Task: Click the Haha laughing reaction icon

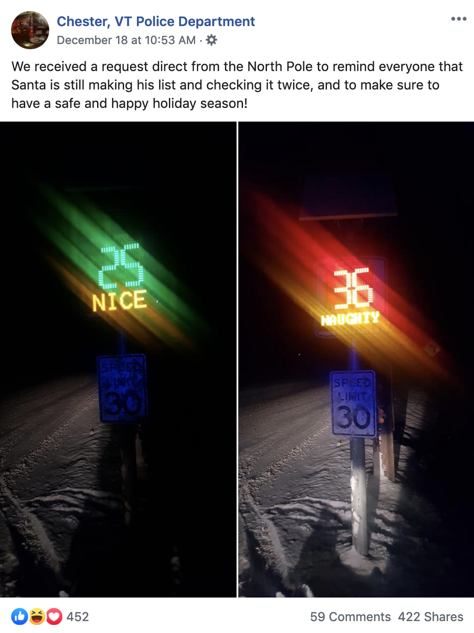Action: click(37, 617)
